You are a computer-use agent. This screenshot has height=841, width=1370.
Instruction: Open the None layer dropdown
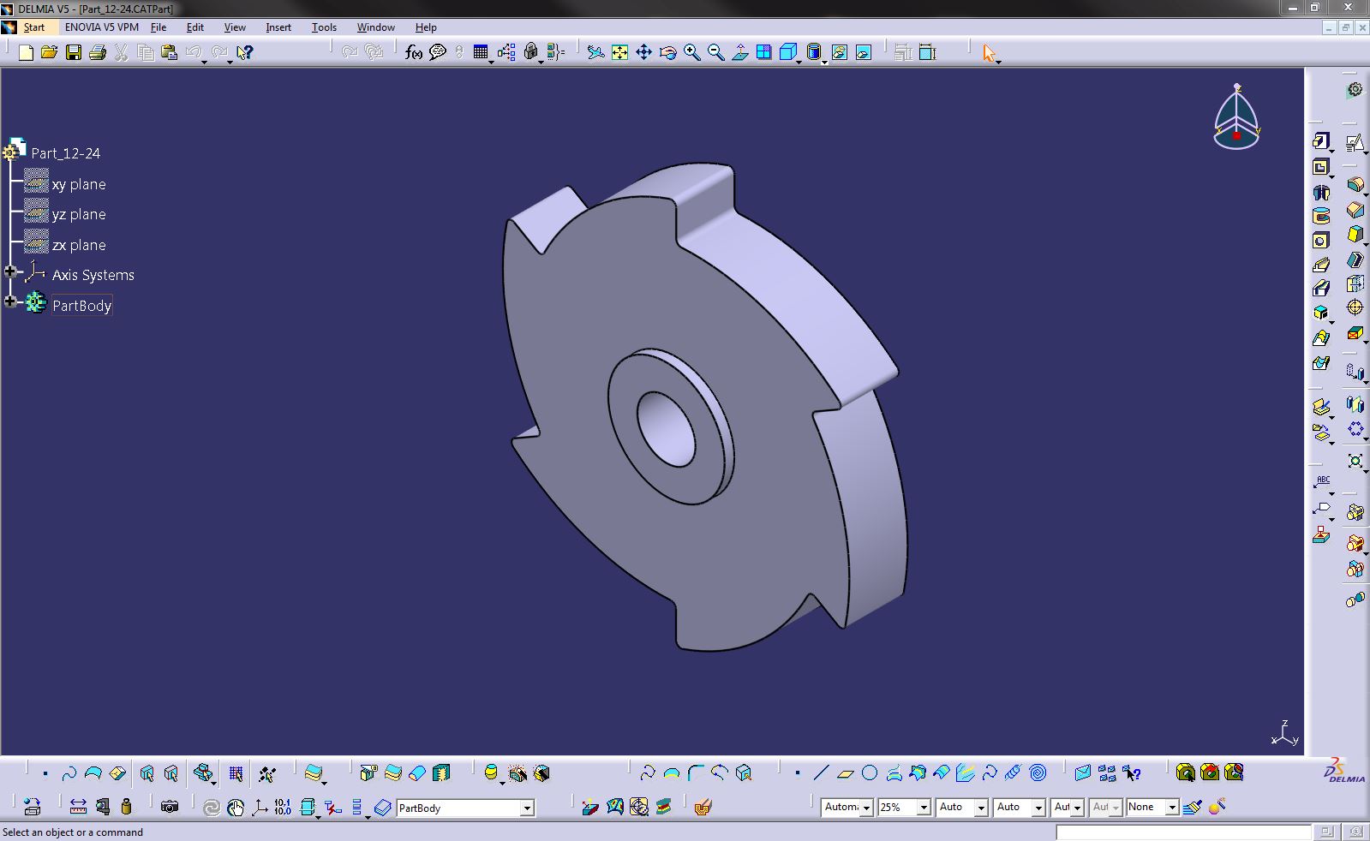pos(1172,808)
